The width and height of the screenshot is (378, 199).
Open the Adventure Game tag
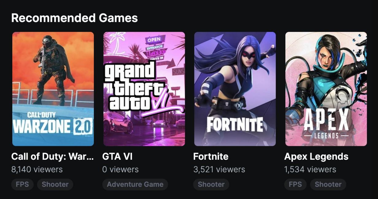[135, 184]
